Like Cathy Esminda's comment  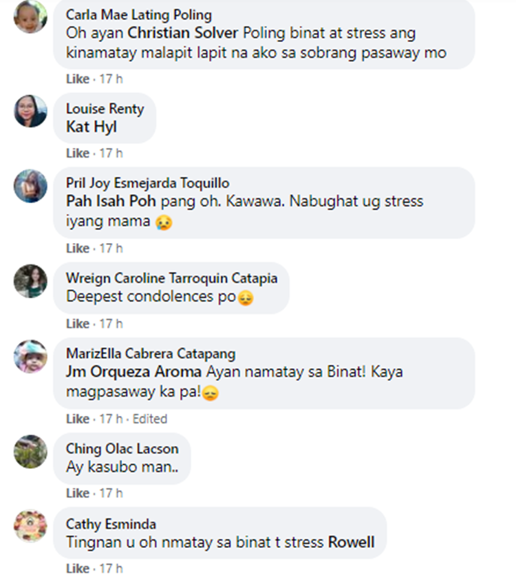(x=78, y=568)
